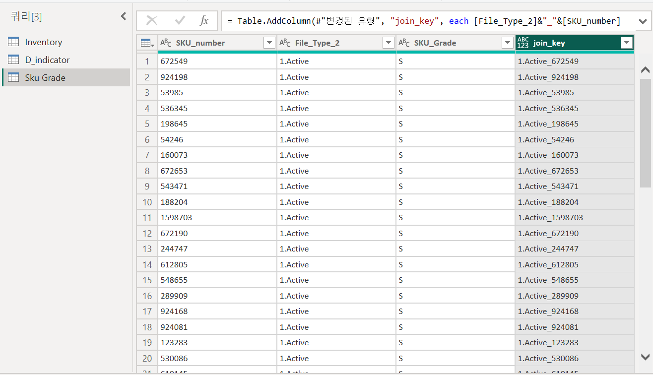Expand the formula bar with the chevron

[x=643, y=21]
